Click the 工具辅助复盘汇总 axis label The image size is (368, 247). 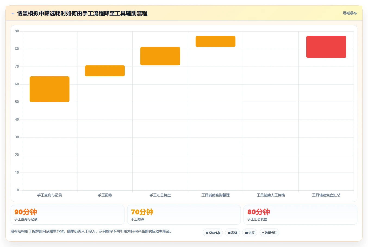coord(326,195)
